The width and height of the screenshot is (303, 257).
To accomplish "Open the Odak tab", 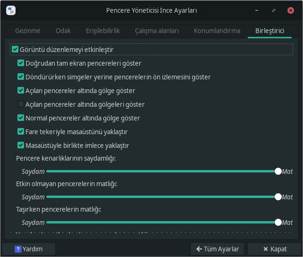I will pos(63,31).
